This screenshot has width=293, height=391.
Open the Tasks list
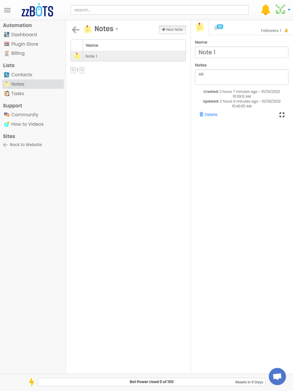coord(17,94)
